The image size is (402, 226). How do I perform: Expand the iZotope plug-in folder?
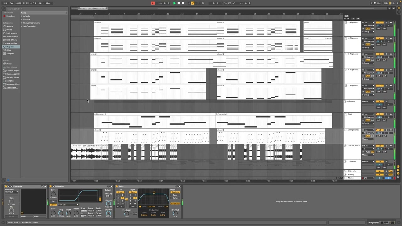pos(22,19)
